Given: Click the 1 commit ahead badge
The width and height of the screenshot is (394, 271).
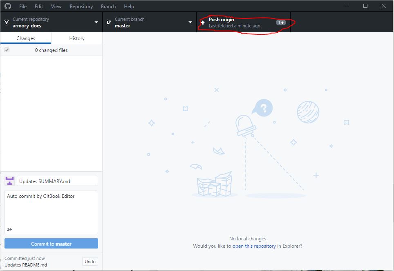Looking at the screenshot, I should point(281,22).
